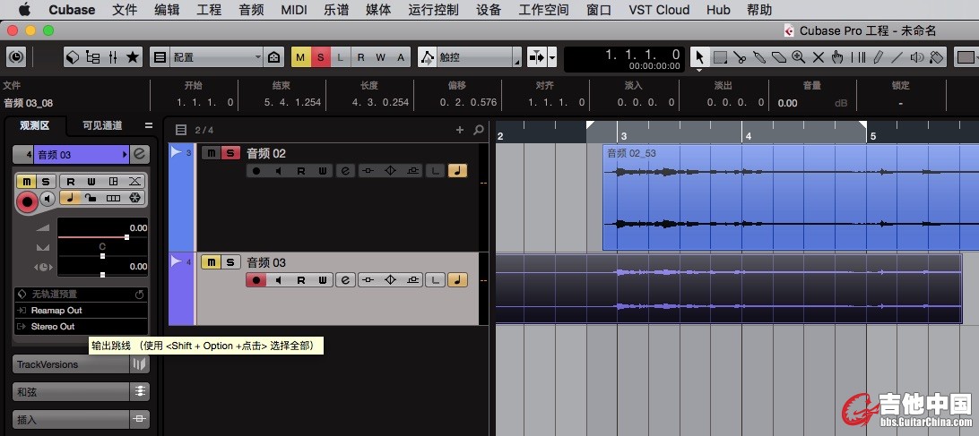
Task: Open Inspector setup equals-sign menu
Action: click(x=149, y=125)
